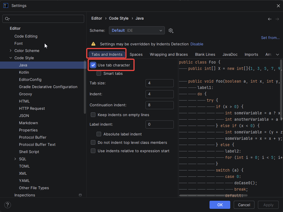Viewport: 283px width, 212px height.
Task: Collapse the Code Style tree node
Action: tap(11, 58)
